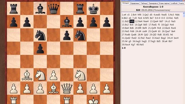This screenshot has width=185, height=104.
Task: Jump to move 26.Qxa7 in notation
Action: 166,31
